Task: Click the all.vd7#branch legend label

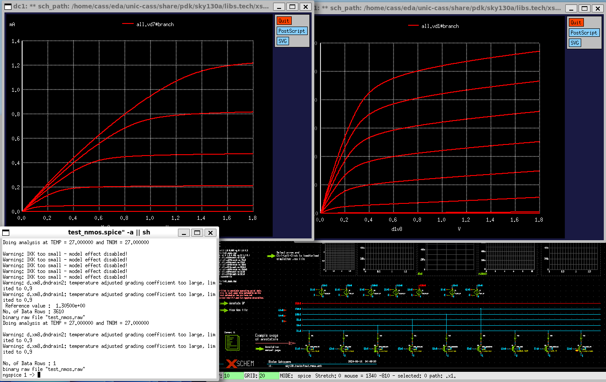Action: tap(155, 24)
